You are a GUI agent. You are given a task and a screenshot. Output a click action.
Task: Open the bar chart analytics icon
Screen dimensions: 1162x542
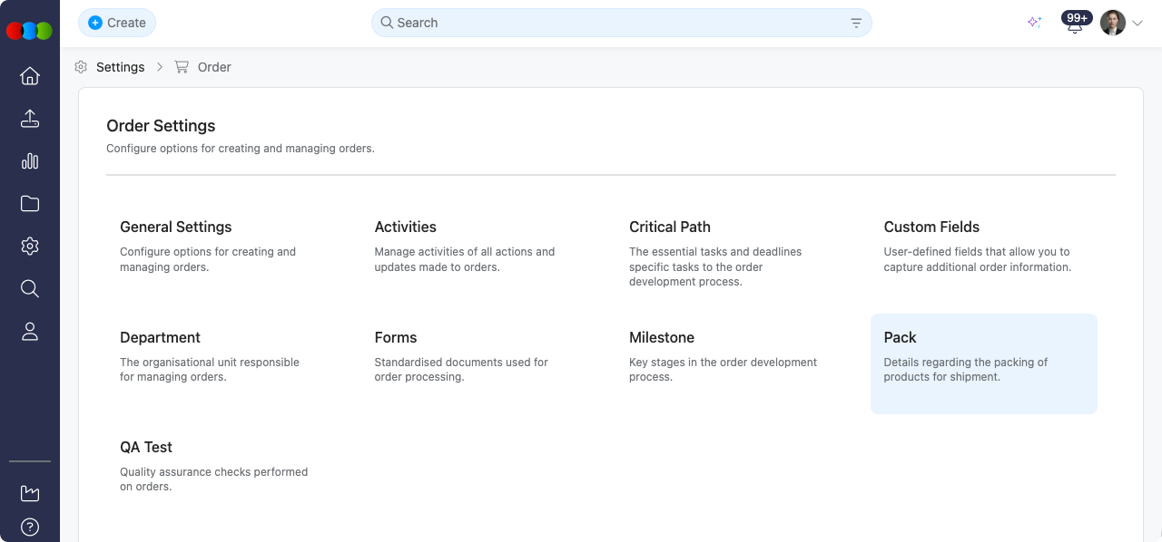click(30, 161)
